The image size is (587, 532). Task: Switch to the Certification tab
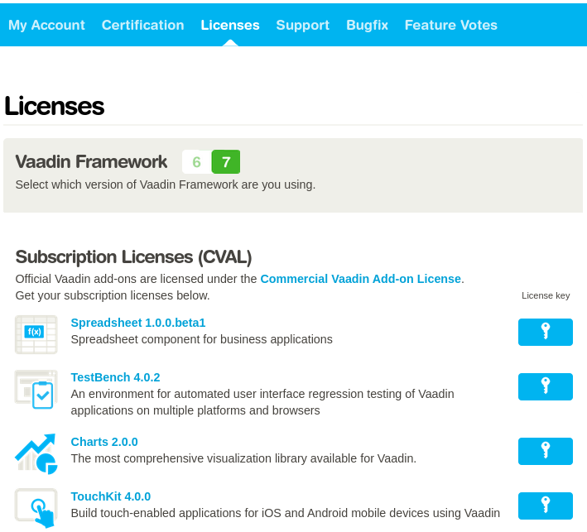[142, 25]
